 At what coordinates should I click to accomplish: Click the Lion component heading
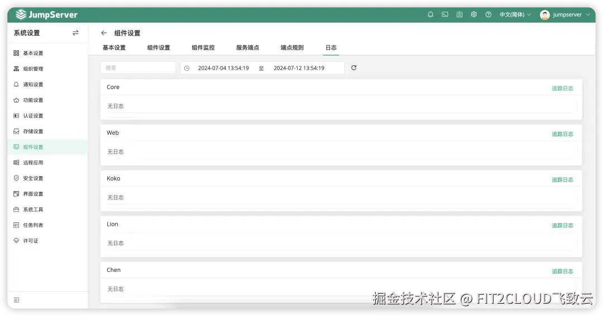(x=112, y=224)
